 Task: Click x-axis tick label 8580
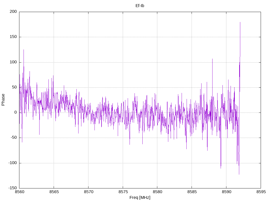click(157, 192)
